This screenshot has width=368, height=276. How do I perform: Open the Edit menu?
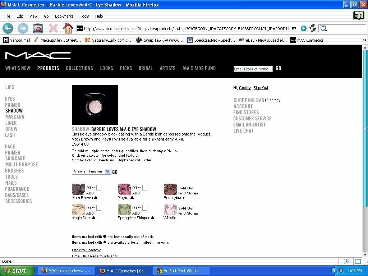20,16
